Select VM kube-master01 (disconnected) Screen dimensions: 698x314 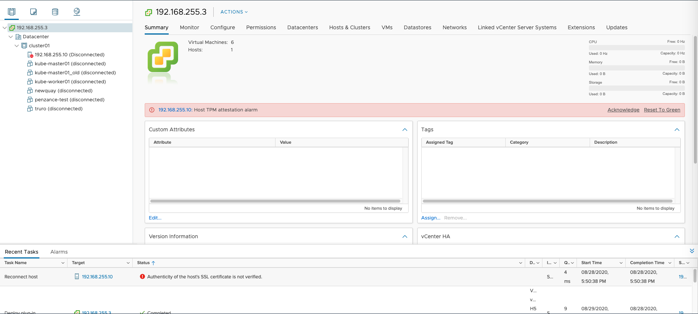click(70, 63)
